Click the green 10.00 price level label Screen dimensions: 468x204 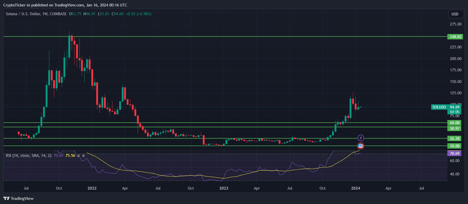click(x=454, y=146)
